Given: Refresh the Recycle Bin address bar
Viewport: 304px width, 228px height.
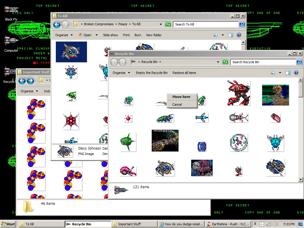Looking at the screenshot, I should click(x=225, y=62).
